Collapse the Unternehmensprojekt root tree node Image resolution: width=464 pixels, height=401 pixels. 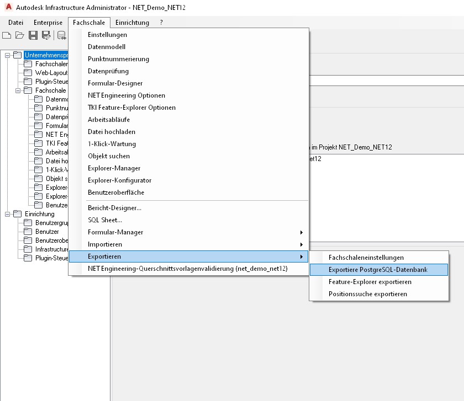(7, 55)
